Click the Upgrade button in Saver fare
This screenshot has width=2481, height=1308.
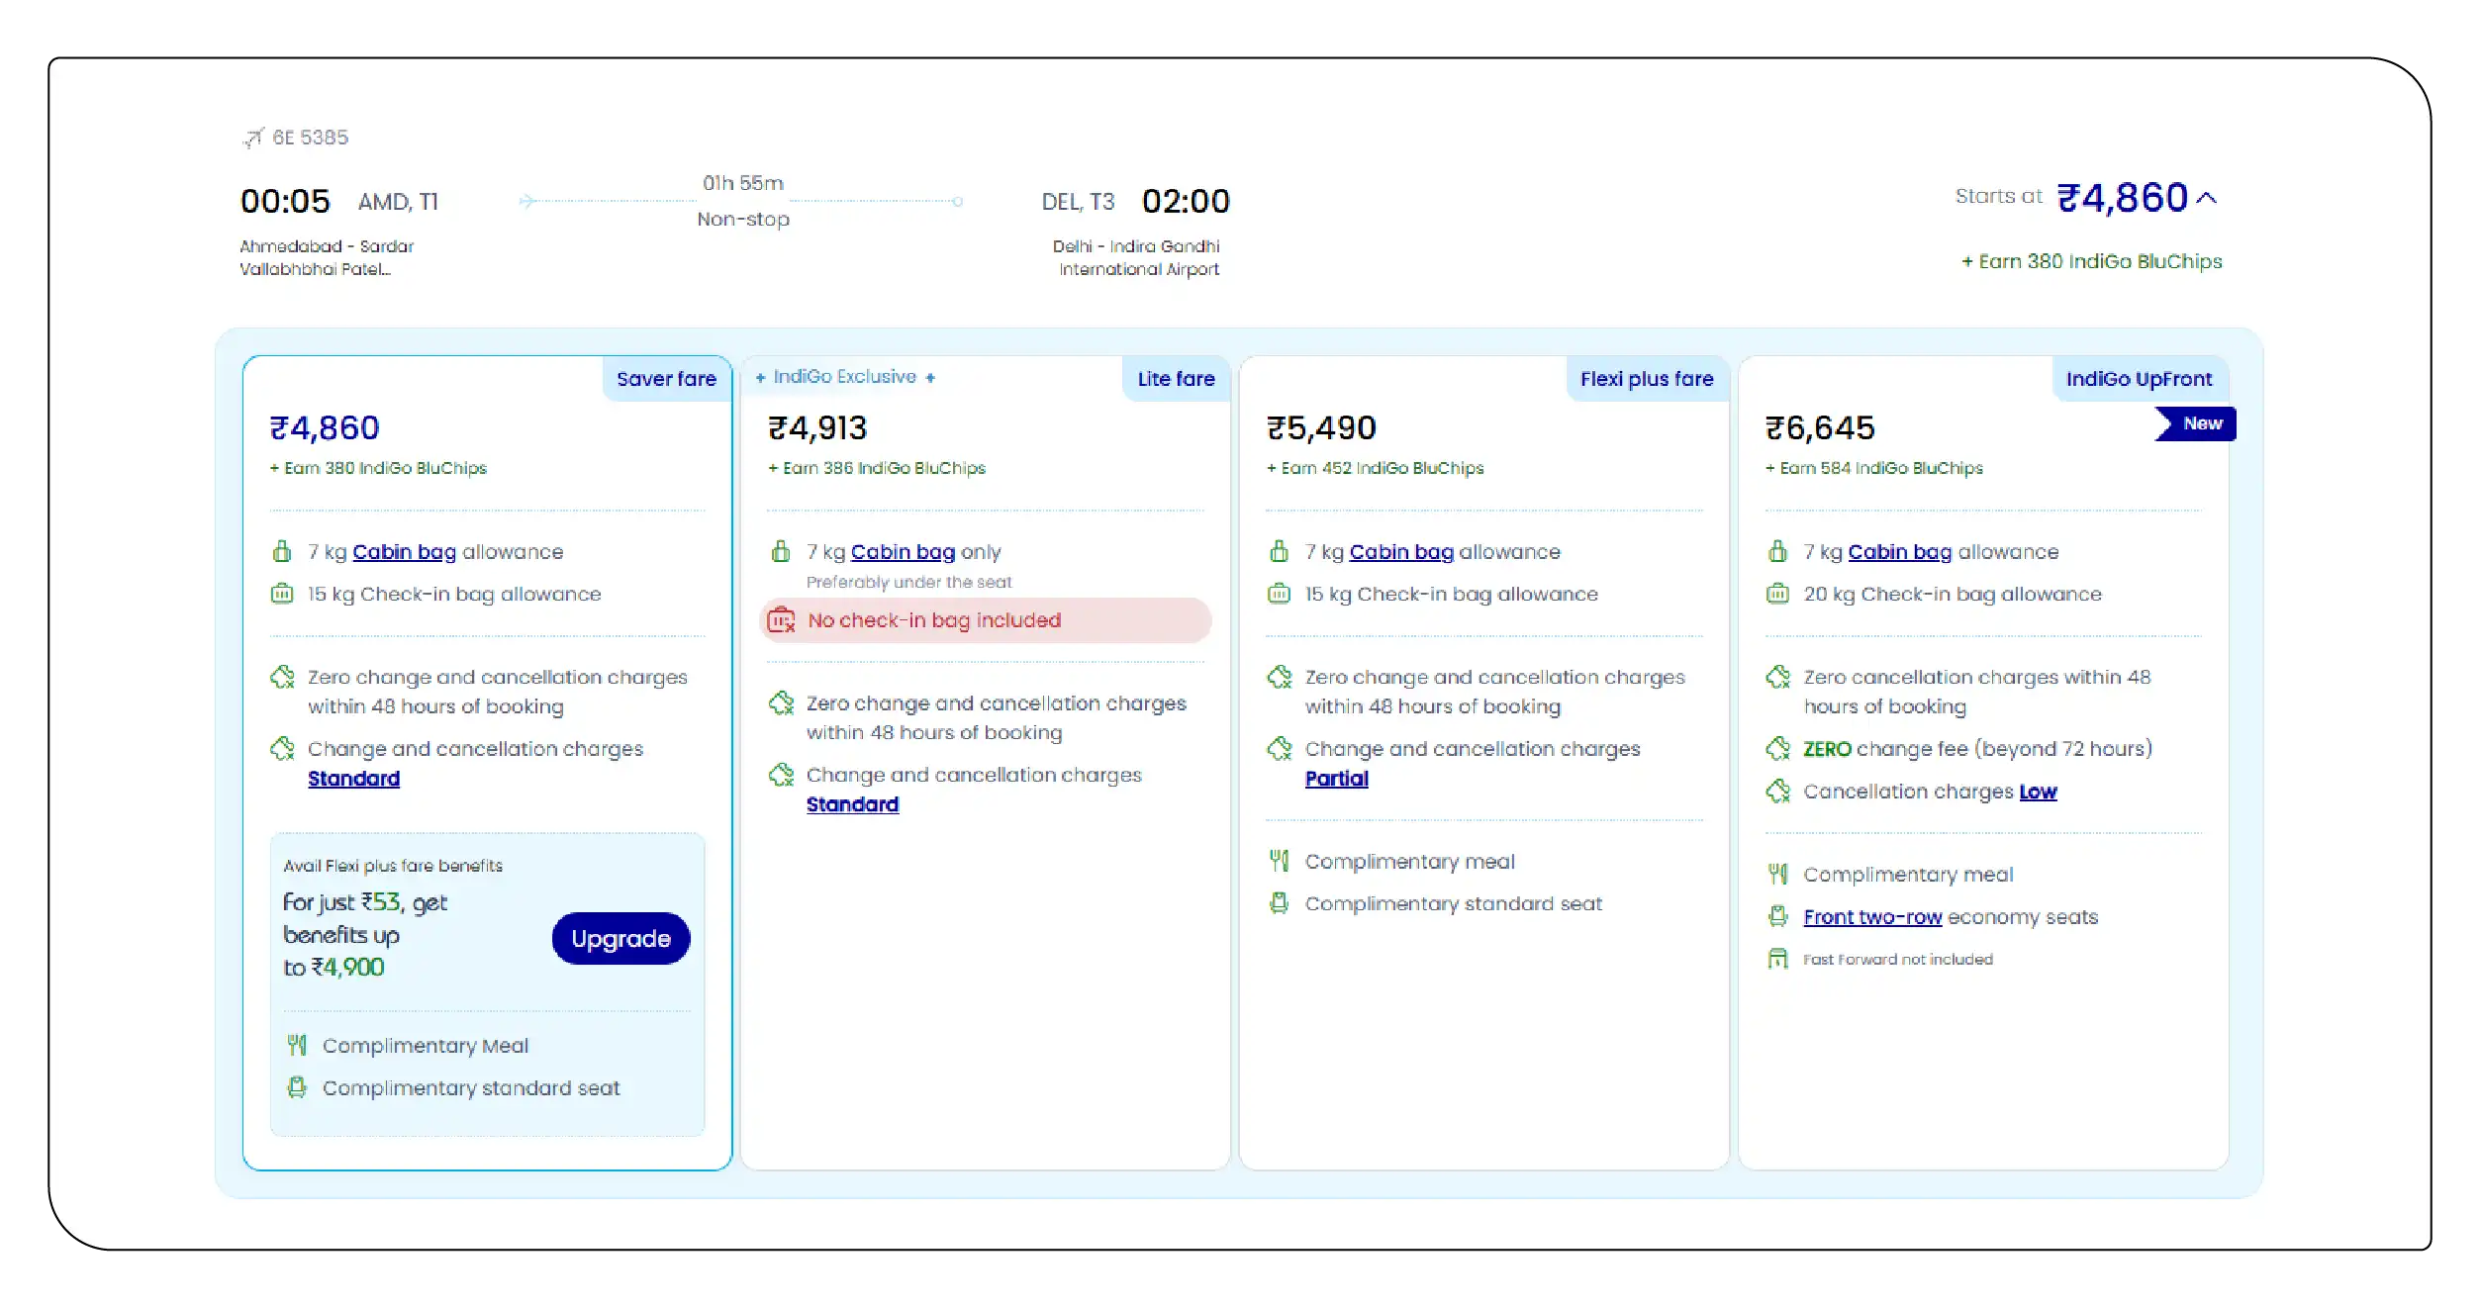point(620,939)
